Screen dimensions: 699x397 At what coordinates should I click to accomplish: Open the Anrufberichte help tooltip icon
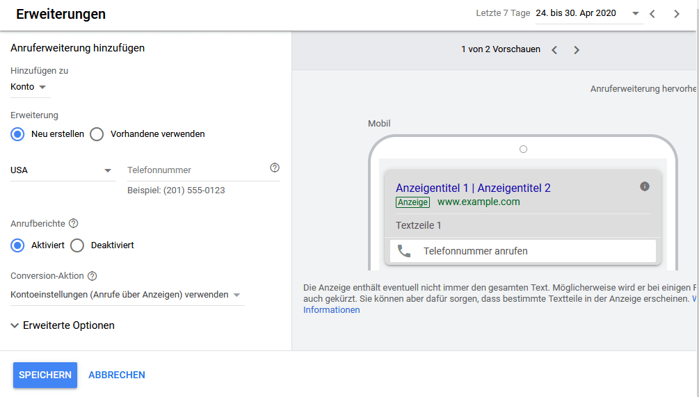point(74,224)
